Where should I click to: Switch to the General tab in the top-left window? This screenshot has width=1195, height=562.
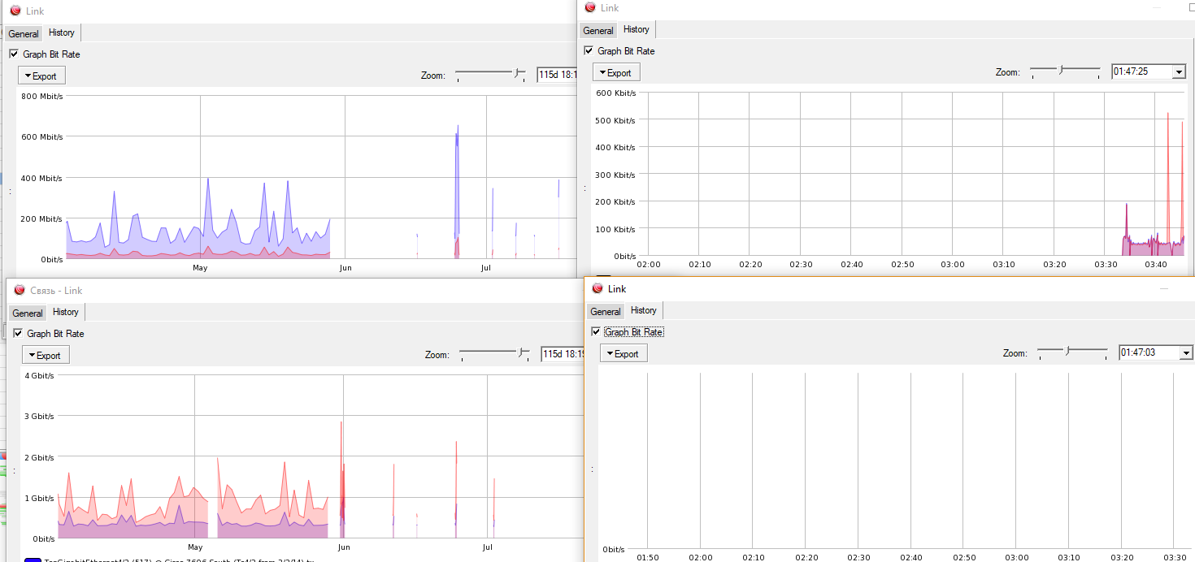pyautogui.click(x=24, y=34)
